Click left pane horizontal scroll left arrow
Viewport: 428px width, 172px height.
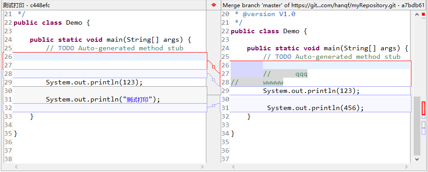(x=16, y=167)
